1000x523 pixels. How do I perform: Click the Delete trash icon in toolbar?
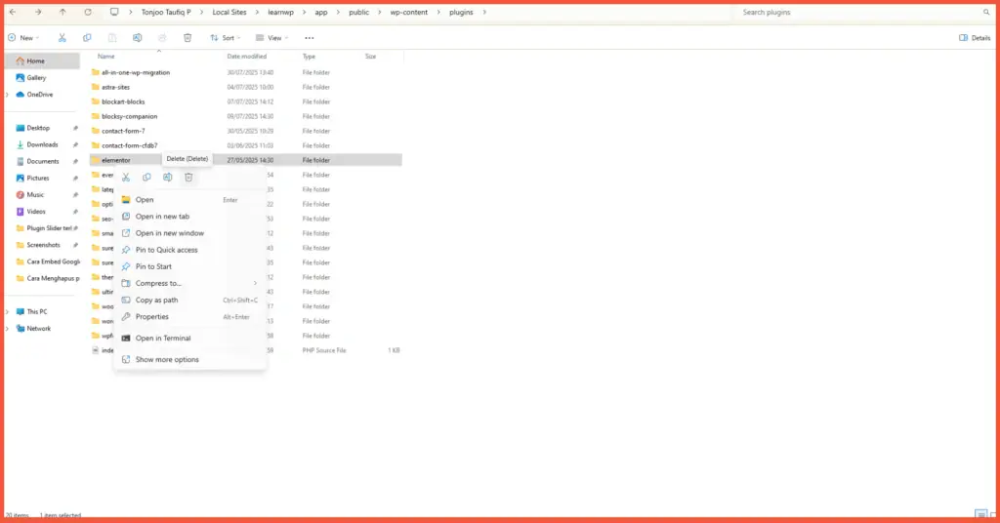pos(187,38)
